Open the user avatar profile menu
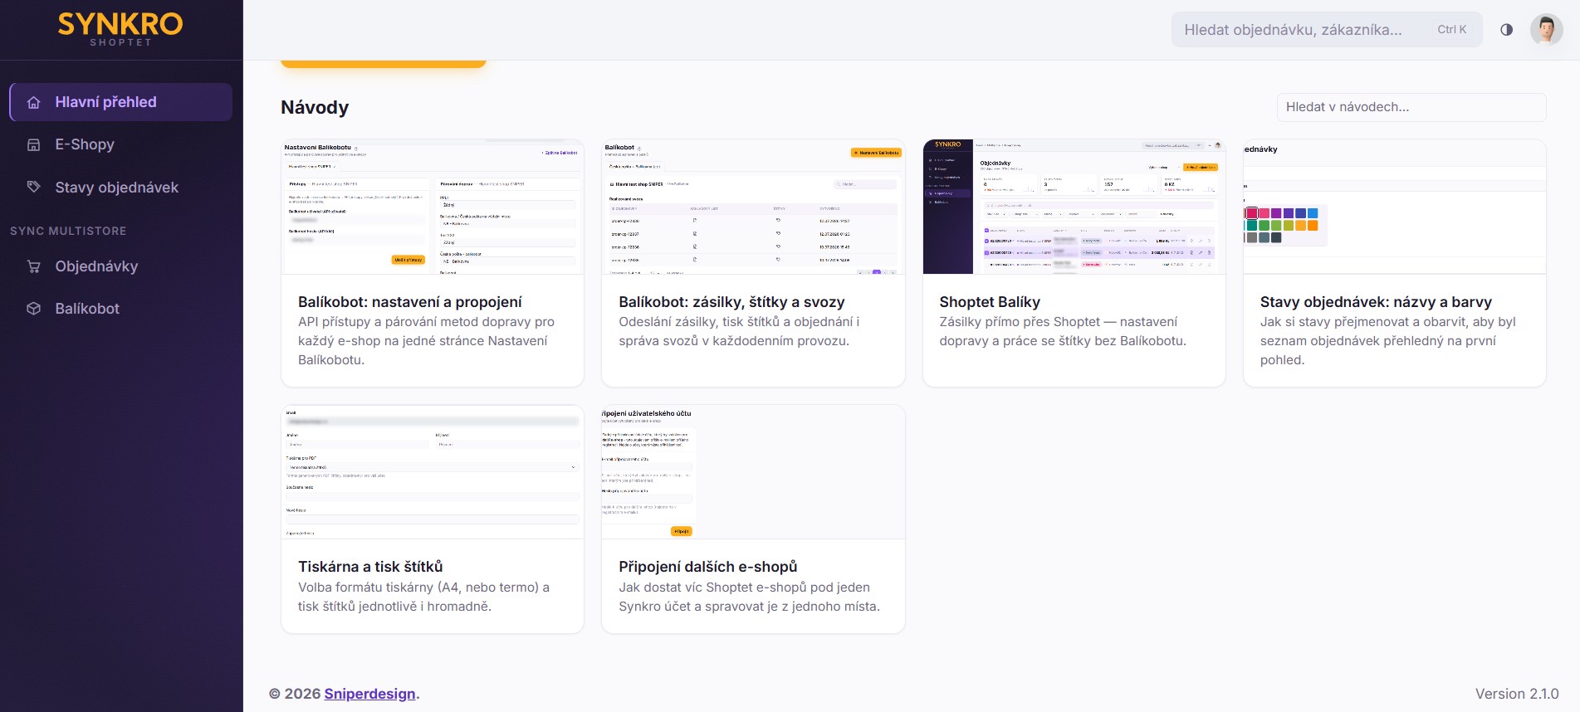Screen dimensions: 1580x712 point(1546,30)
